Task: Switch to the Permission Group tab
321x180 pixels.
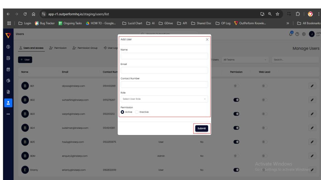Action: click(x=85, y=48)
